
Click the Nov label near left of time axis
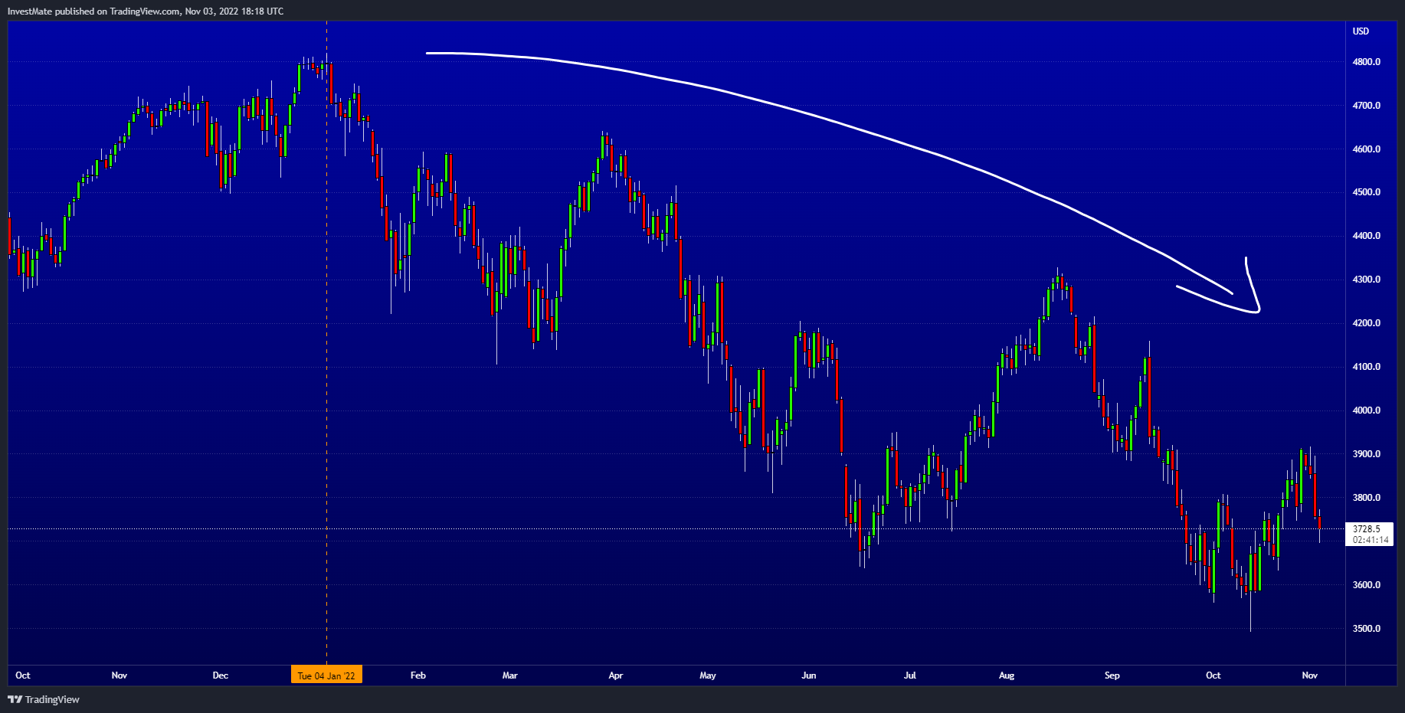point(120,675)
